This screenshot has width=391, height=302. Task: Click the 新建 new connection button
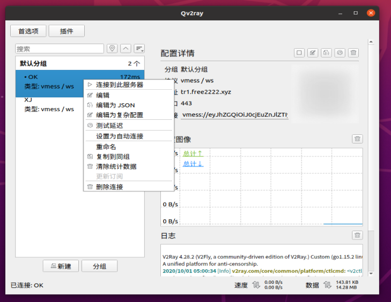point(61,266)
